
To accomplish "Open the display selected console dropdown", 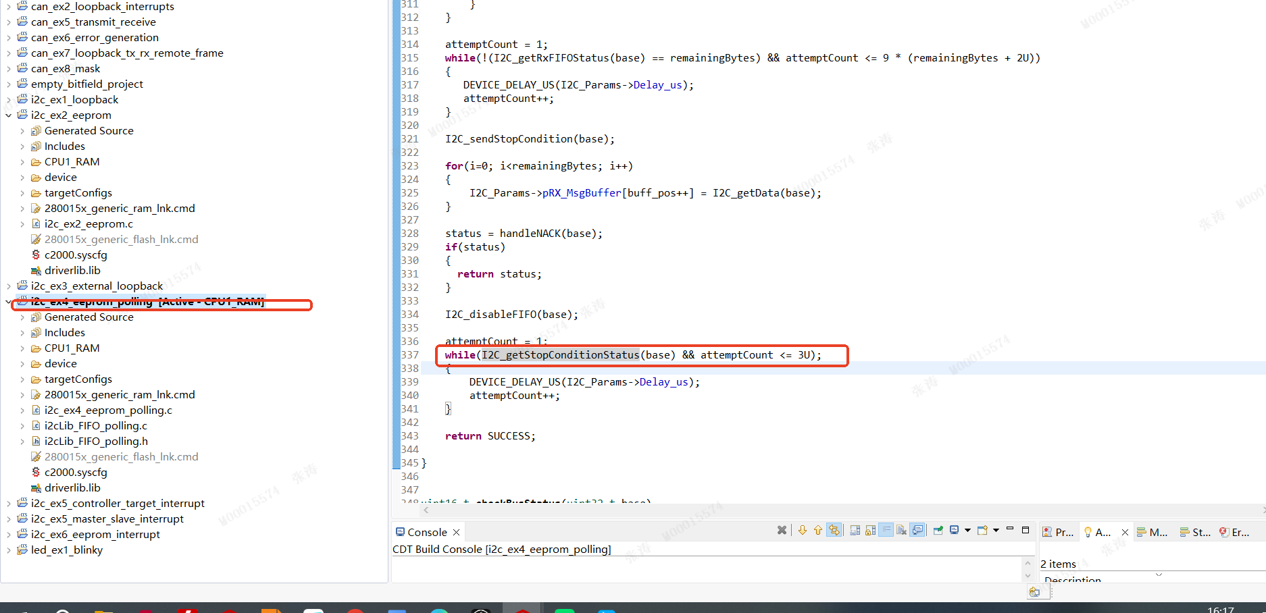I will pos(967,530).
